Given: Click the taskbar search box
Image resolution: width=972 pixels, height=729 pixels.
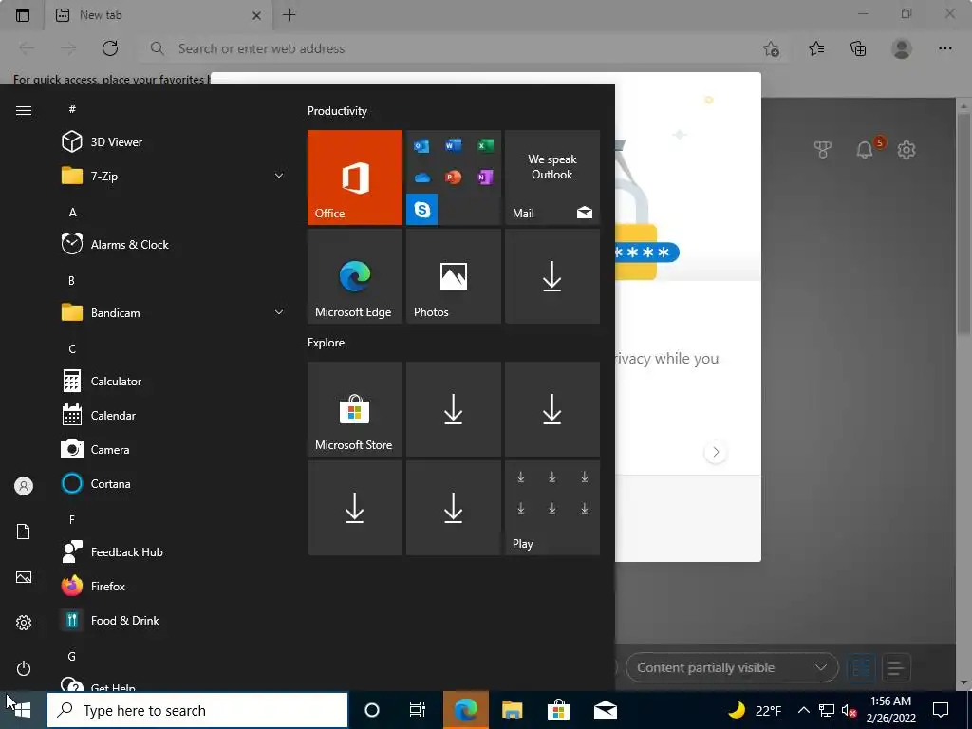Looking at the screenshot, I should pyautogui.click(x=197, y=710).
